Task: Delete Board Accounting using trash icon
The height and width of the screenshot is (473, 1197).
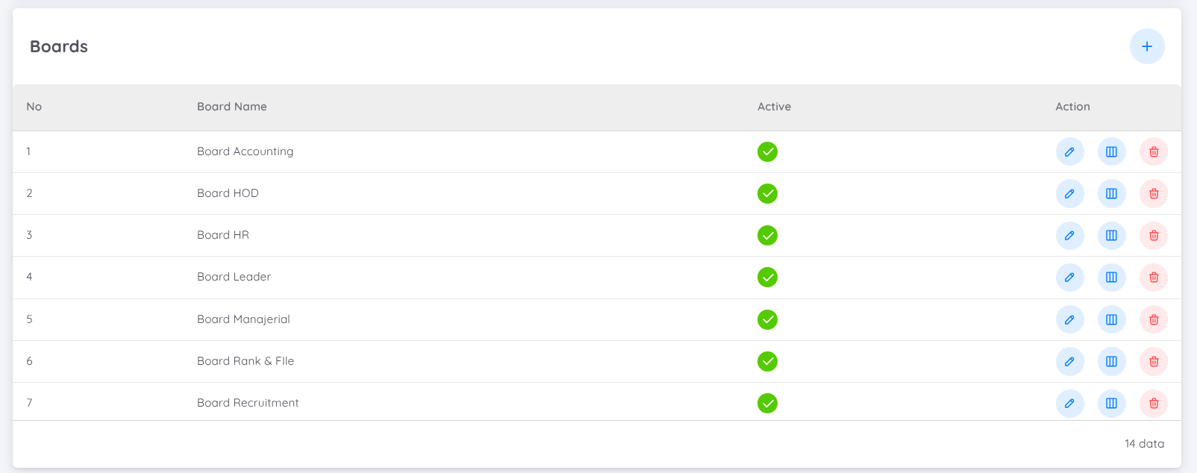Action: pos(1154,152)
